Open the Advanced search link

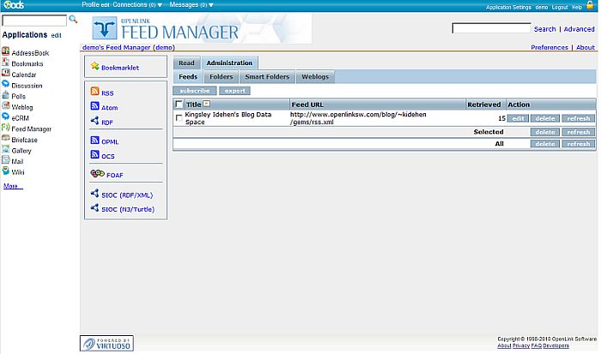(x=579, y=29)
